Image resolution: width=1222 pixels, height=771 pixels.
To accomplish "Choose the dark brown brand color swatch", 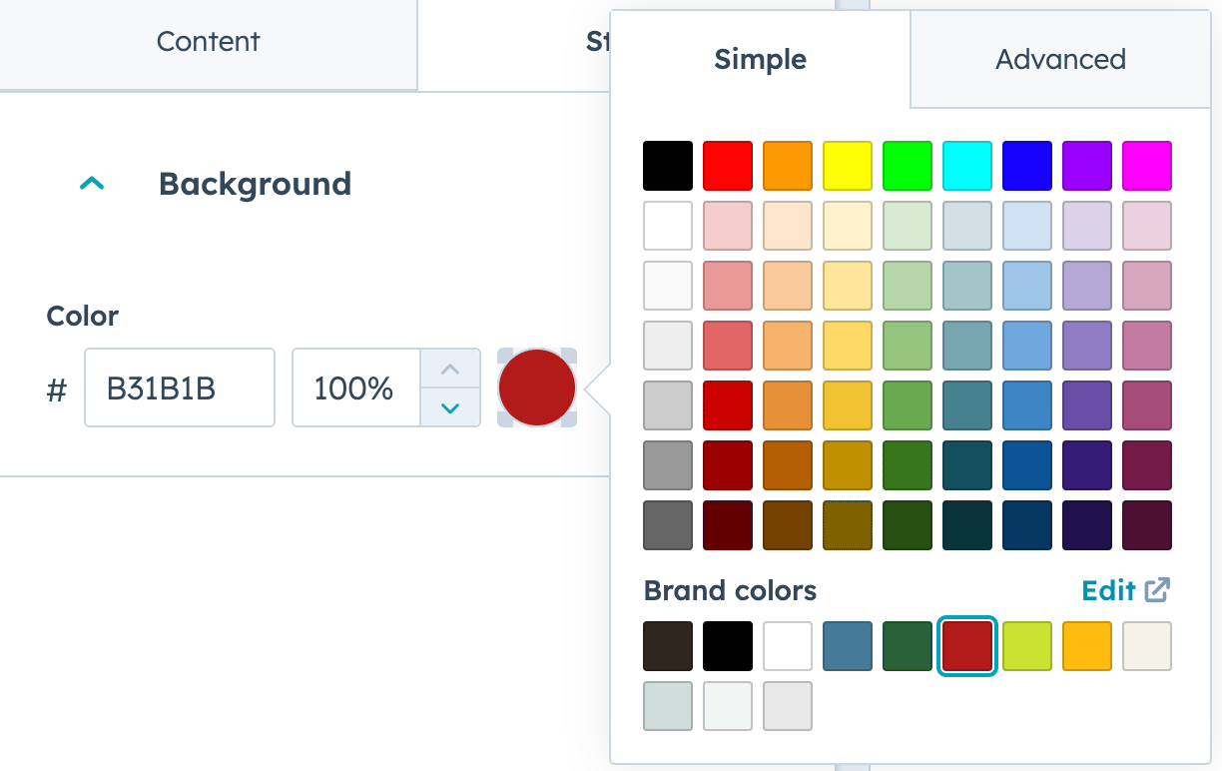I will 668,646.
